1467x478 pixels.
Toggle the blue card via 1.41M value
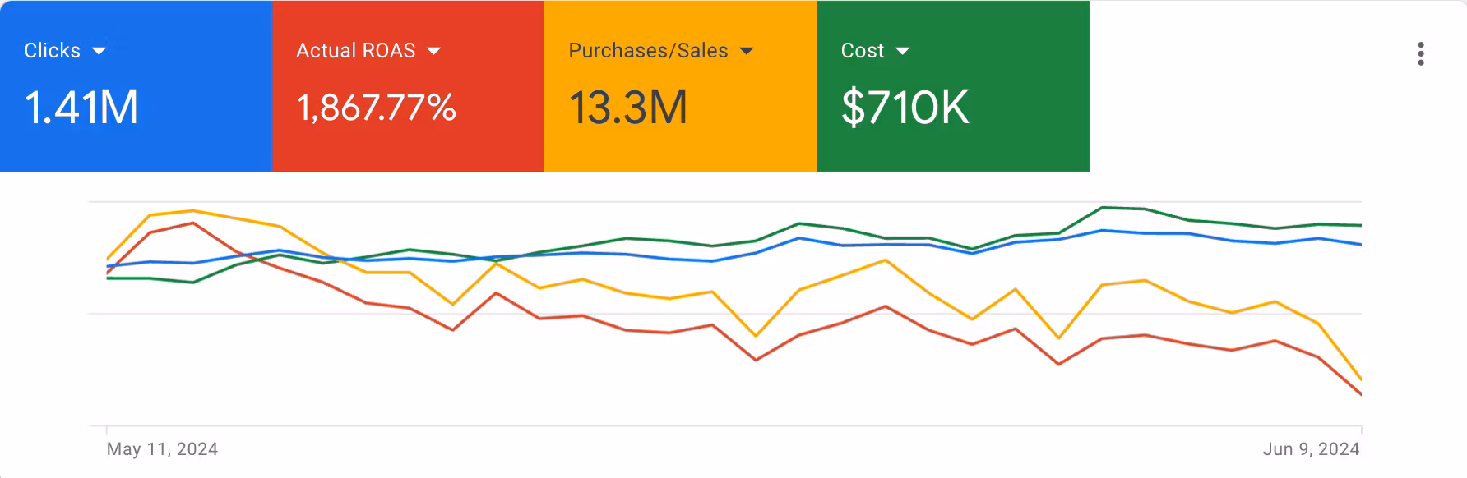tap(81, 108)
